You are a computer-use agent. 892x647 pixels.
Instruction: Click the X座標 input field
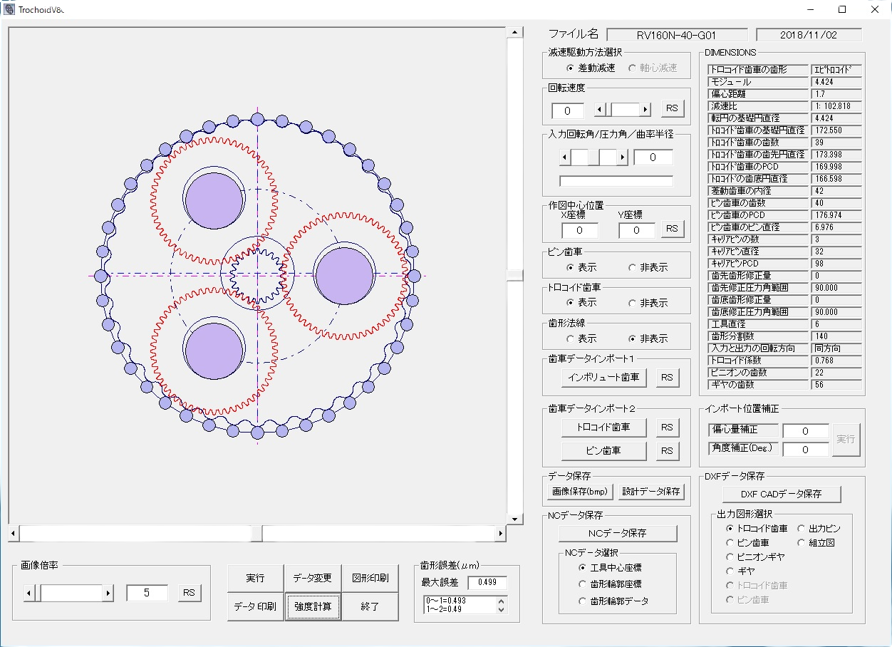click(x=579, y=231)
